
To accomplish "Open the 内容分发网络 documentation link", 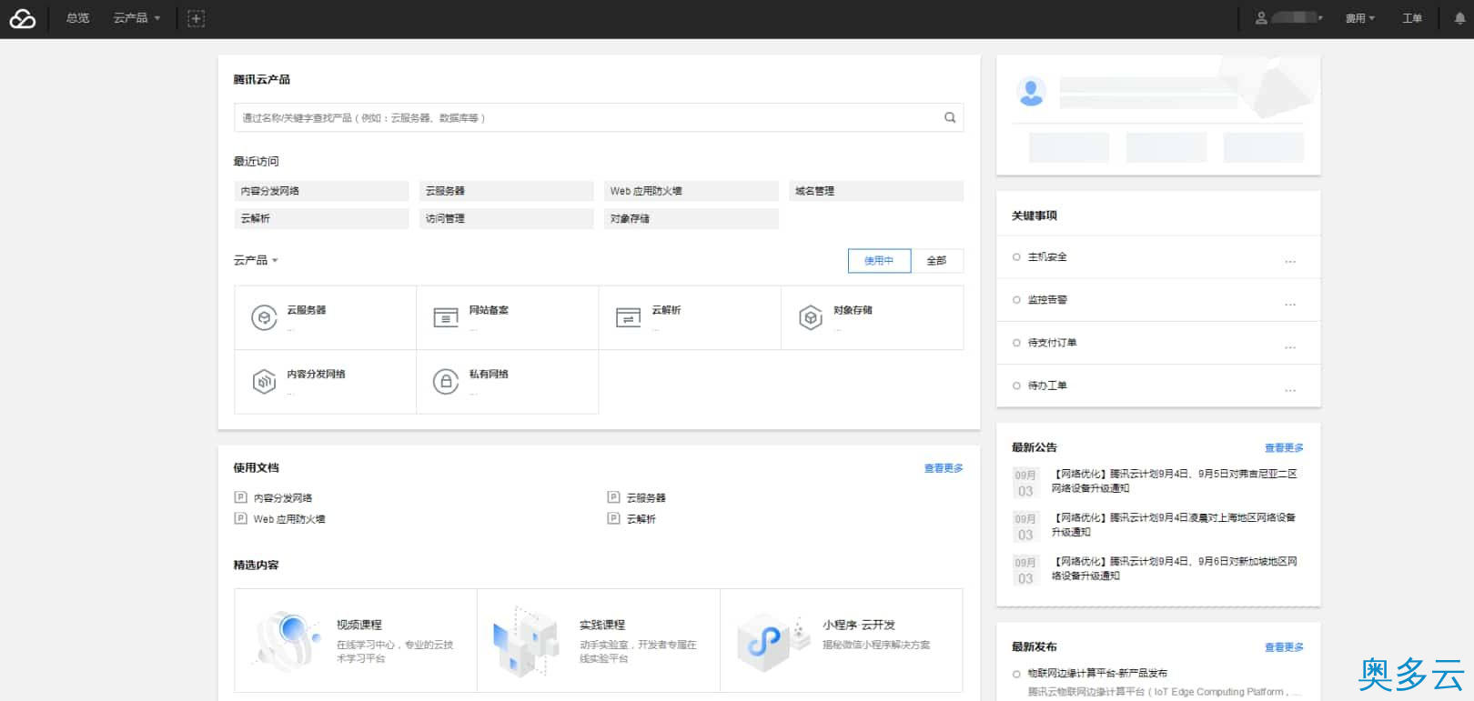I will [283, 498].
